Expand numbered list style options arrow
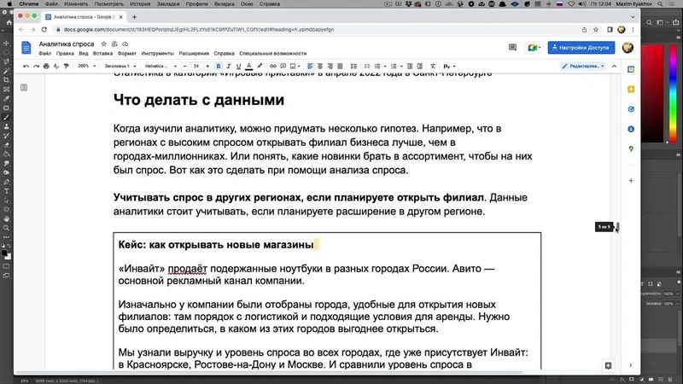Screen dimensions: 683x384 401,67
